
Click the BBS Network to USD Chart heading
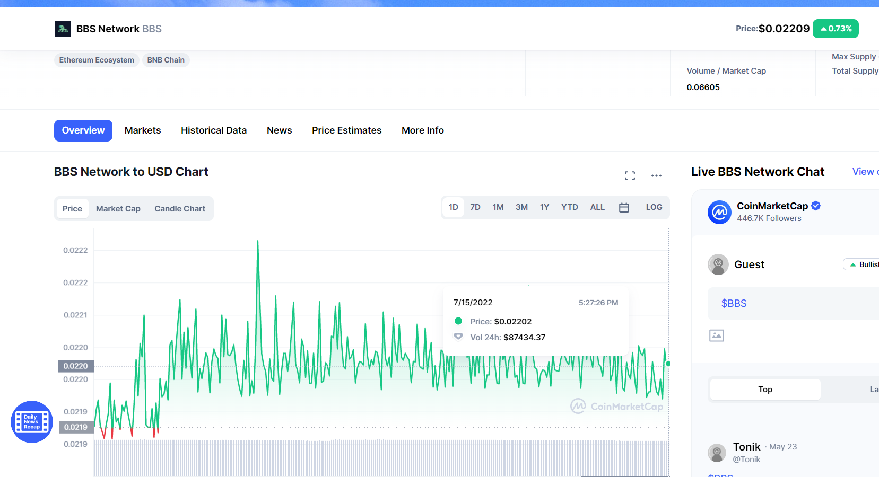(x=131, y=172)
